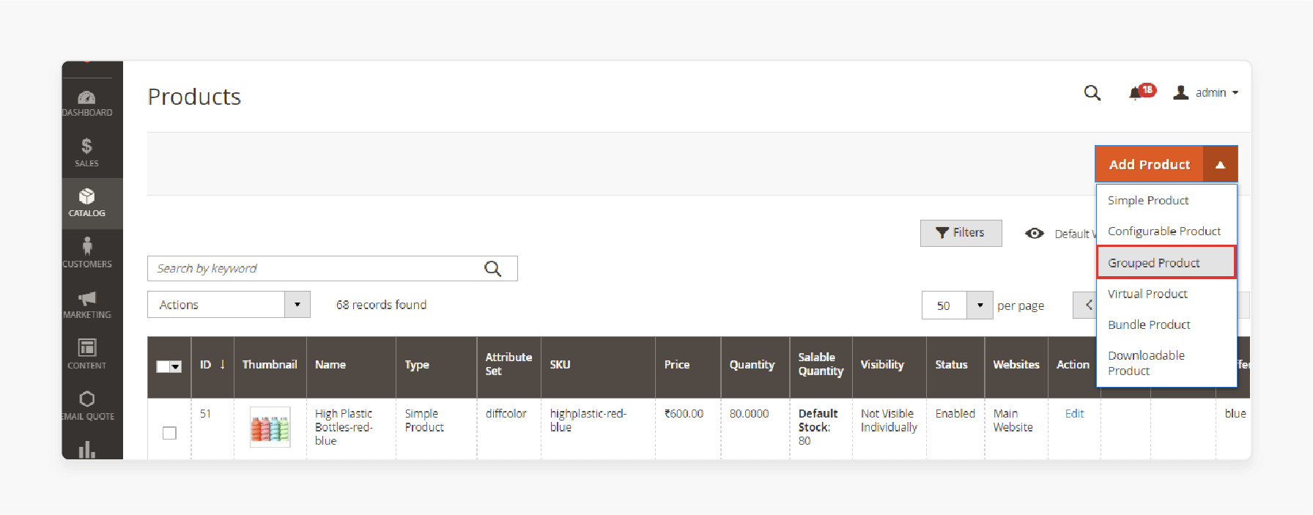Click the Enabled status cell
The height and width of the screenshot is (515, 1313).
pos(955,414)
